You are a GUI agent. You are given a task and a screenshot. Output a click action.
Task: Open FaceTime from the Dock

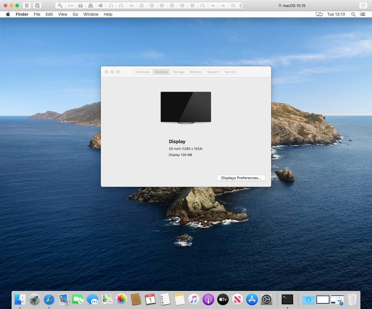pyautogui.click(x=78, y=299)
